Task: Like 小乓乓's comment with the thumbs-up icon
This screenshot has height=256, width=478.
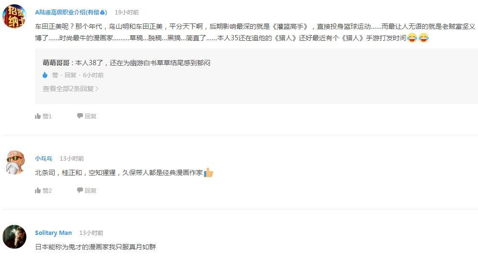Action: pos(38,190)
